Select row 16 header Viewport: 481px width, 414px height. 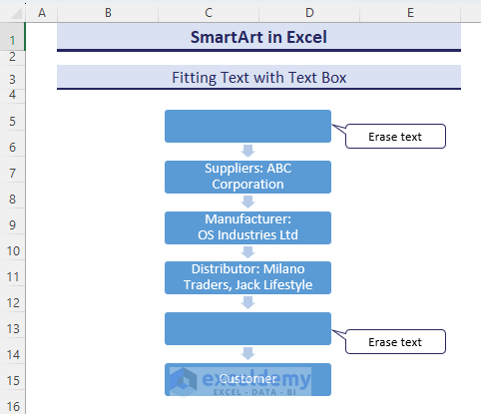[x=12, y=402]
